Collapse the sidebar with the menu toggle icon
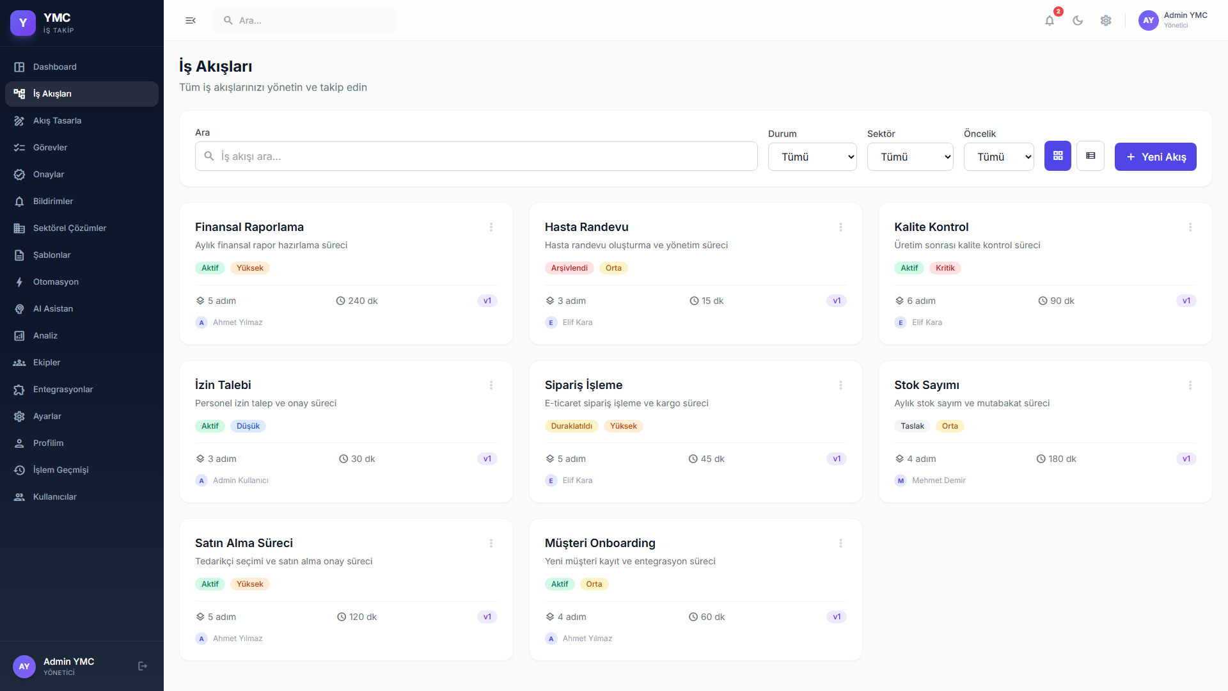Viewport: 1228px width, 691px height. point(191,20)
